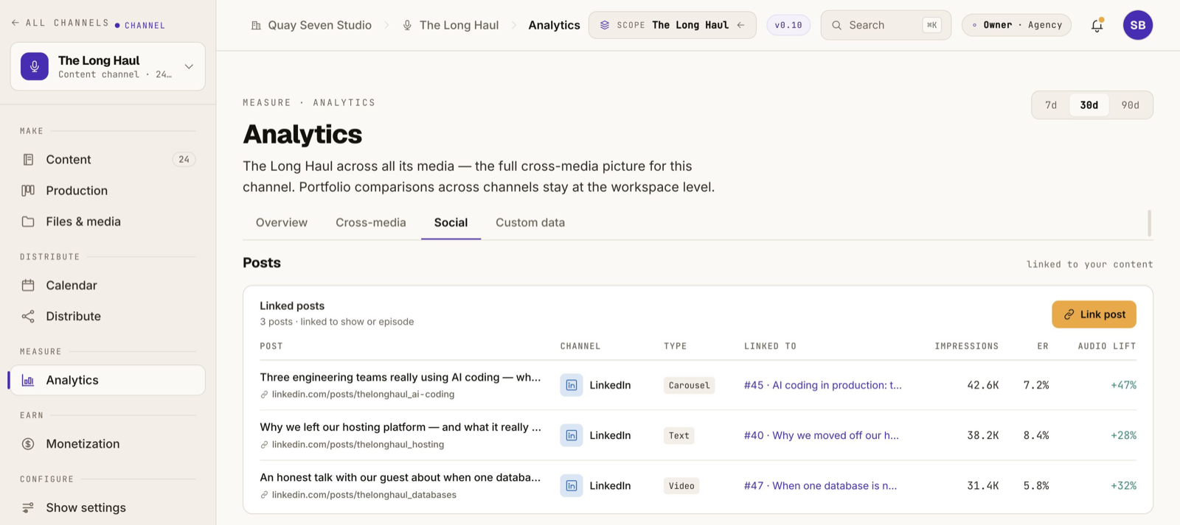1180x525 pixels.
Task: Switch to the Cross-media tab
Action: pos(371,222)
